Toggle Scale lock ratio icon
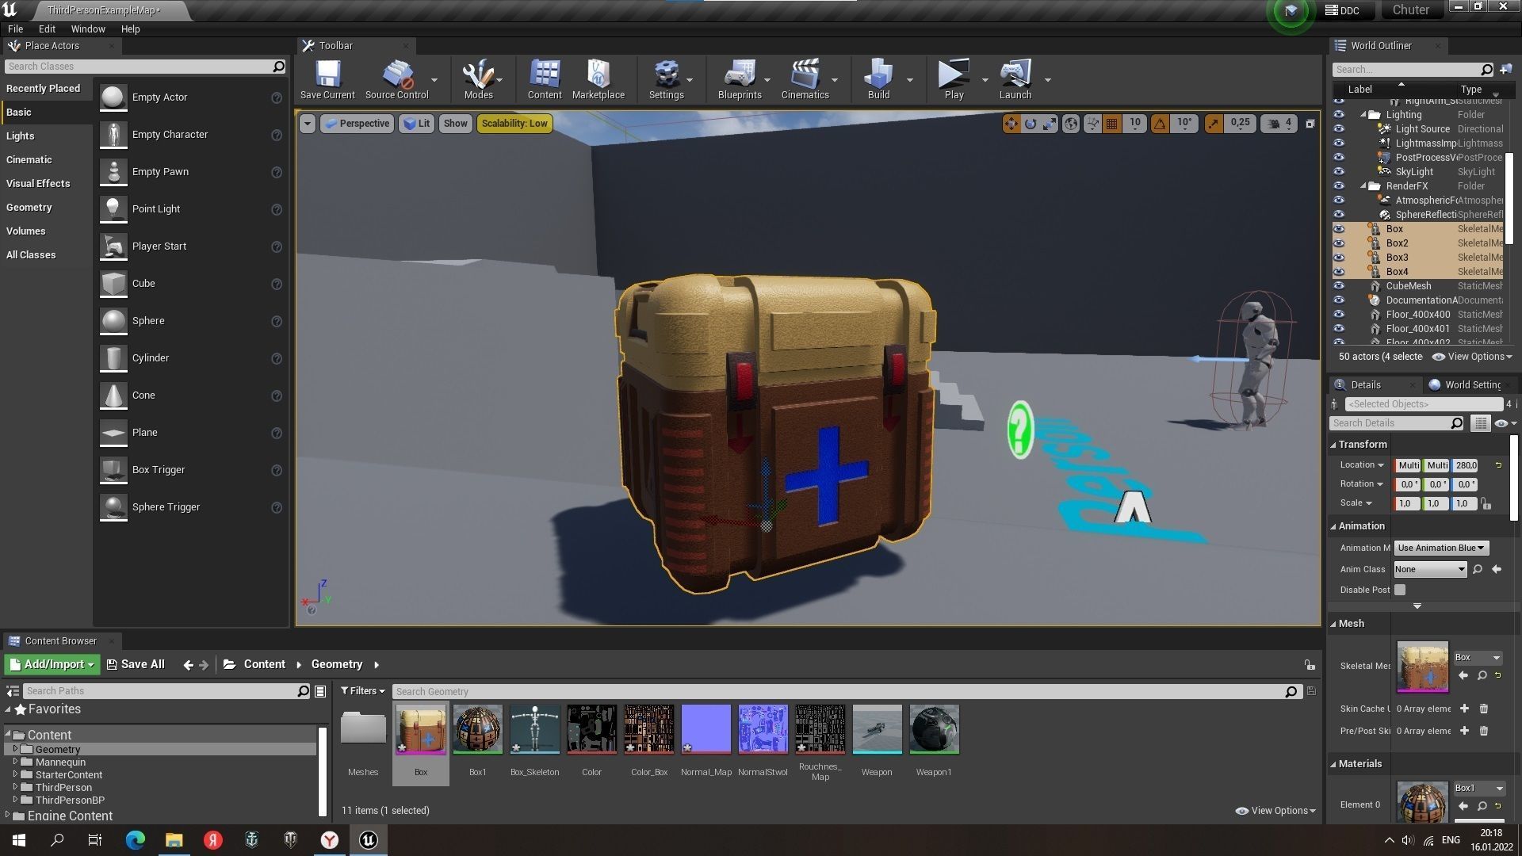Screen dimensions: 1522x856 point(1486,503)
